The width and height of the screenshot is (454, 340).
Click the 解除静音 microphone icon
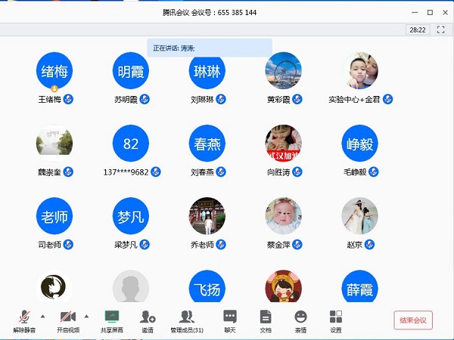click(x=24, y=317)
